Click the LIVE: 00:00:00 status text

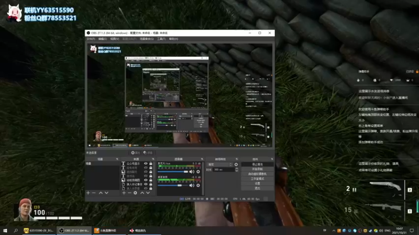tap(194, 199)
